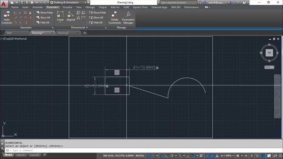Open the AutoCAD application menu
The image size is (283, 159).
tap(4, 4)
